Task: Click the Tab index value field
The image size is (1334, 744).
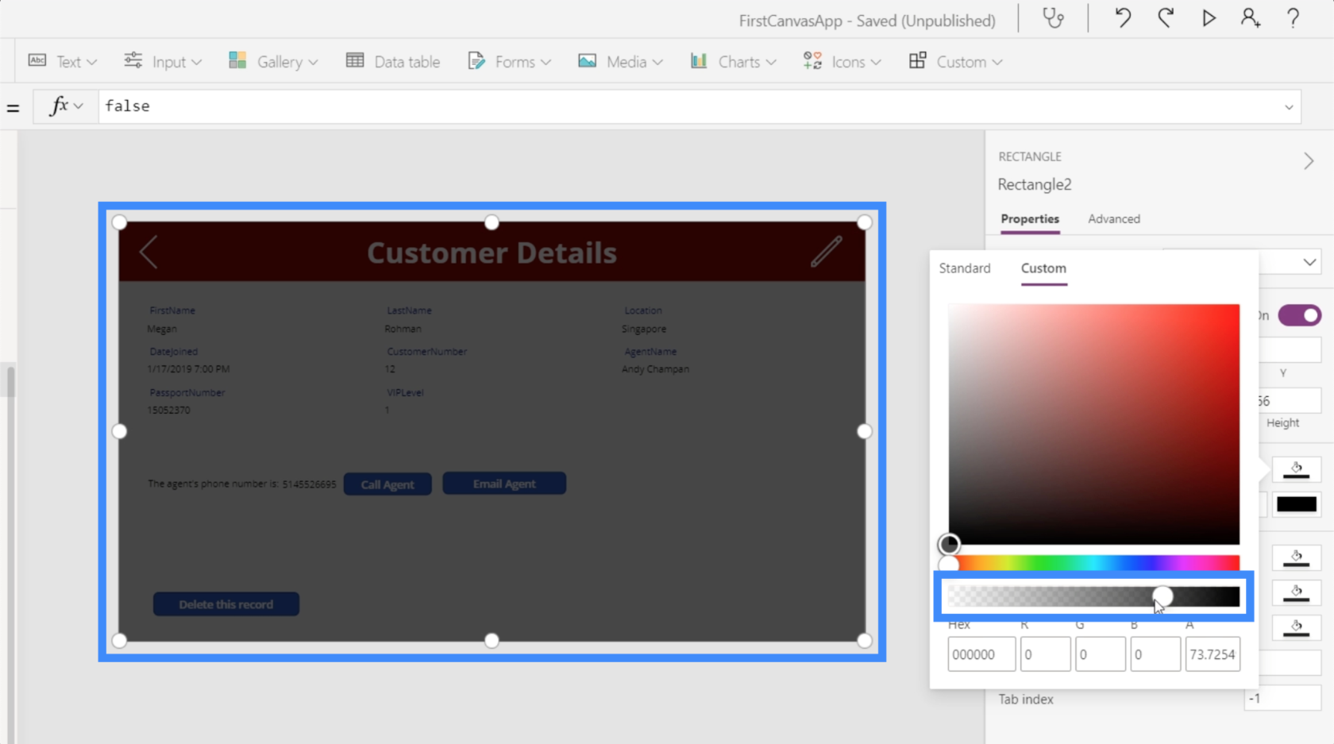Action: [1282, 699]
